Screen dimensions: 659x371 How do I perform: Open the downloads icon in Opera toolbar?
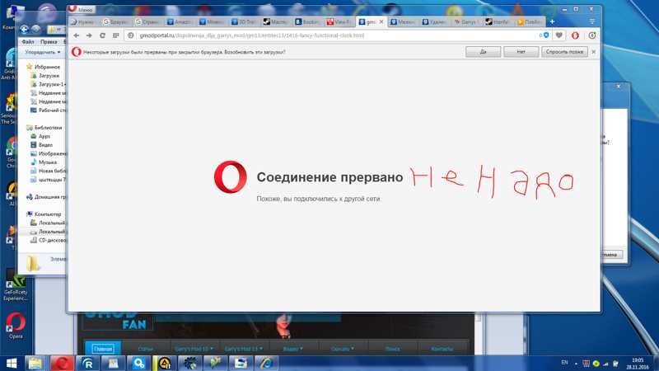point(592,35)
